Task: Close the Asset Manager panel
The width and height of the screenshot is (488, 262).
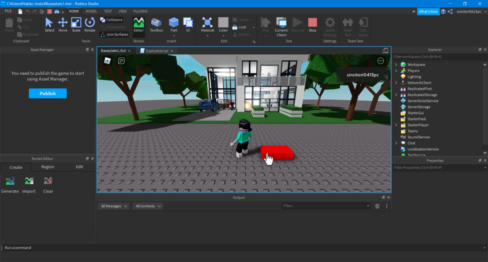Action: click(x=92, y=50)
